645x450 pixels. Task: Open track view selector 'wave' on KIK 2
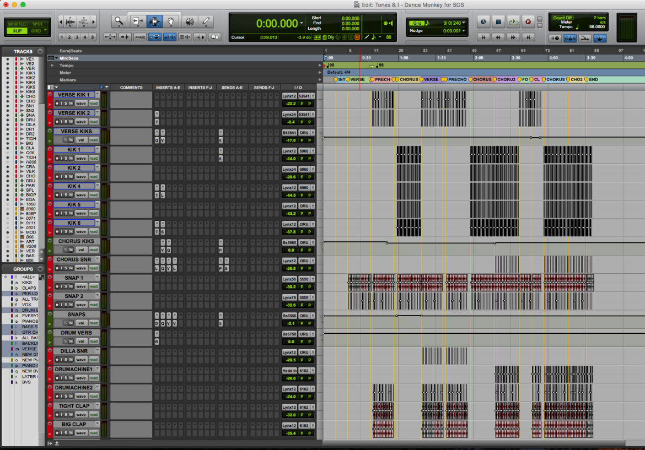tap(81, 177)
